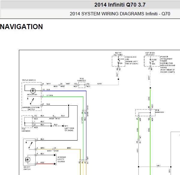Viewport: 180px width, 175px height.
Task: Click the INDICATOR label under the LED symbol
Action: point(32,95)
